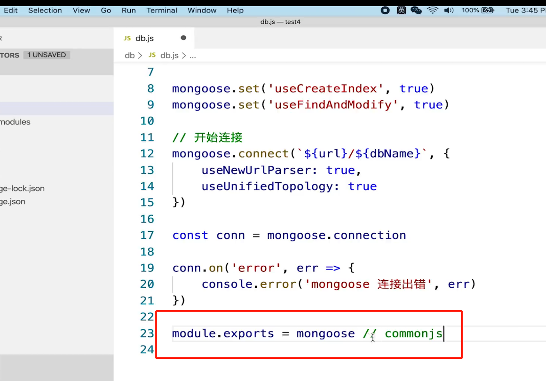Click 'useCreateIndex' string on line 8
This screenshot has height=381, width=546.
(x=326, y=89)
